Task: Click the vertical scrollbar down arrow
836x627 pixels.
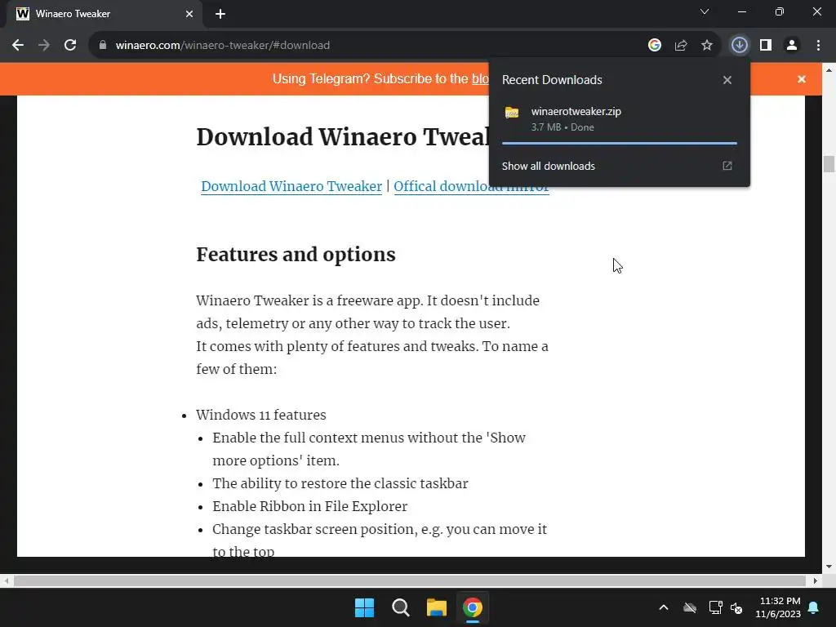Action: tap(829, 567)
